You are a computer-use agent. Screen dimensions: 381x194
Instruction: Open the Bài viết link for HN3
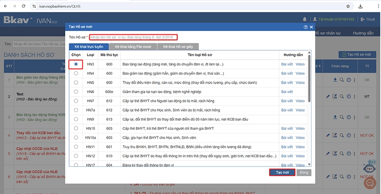click(287, 64)
